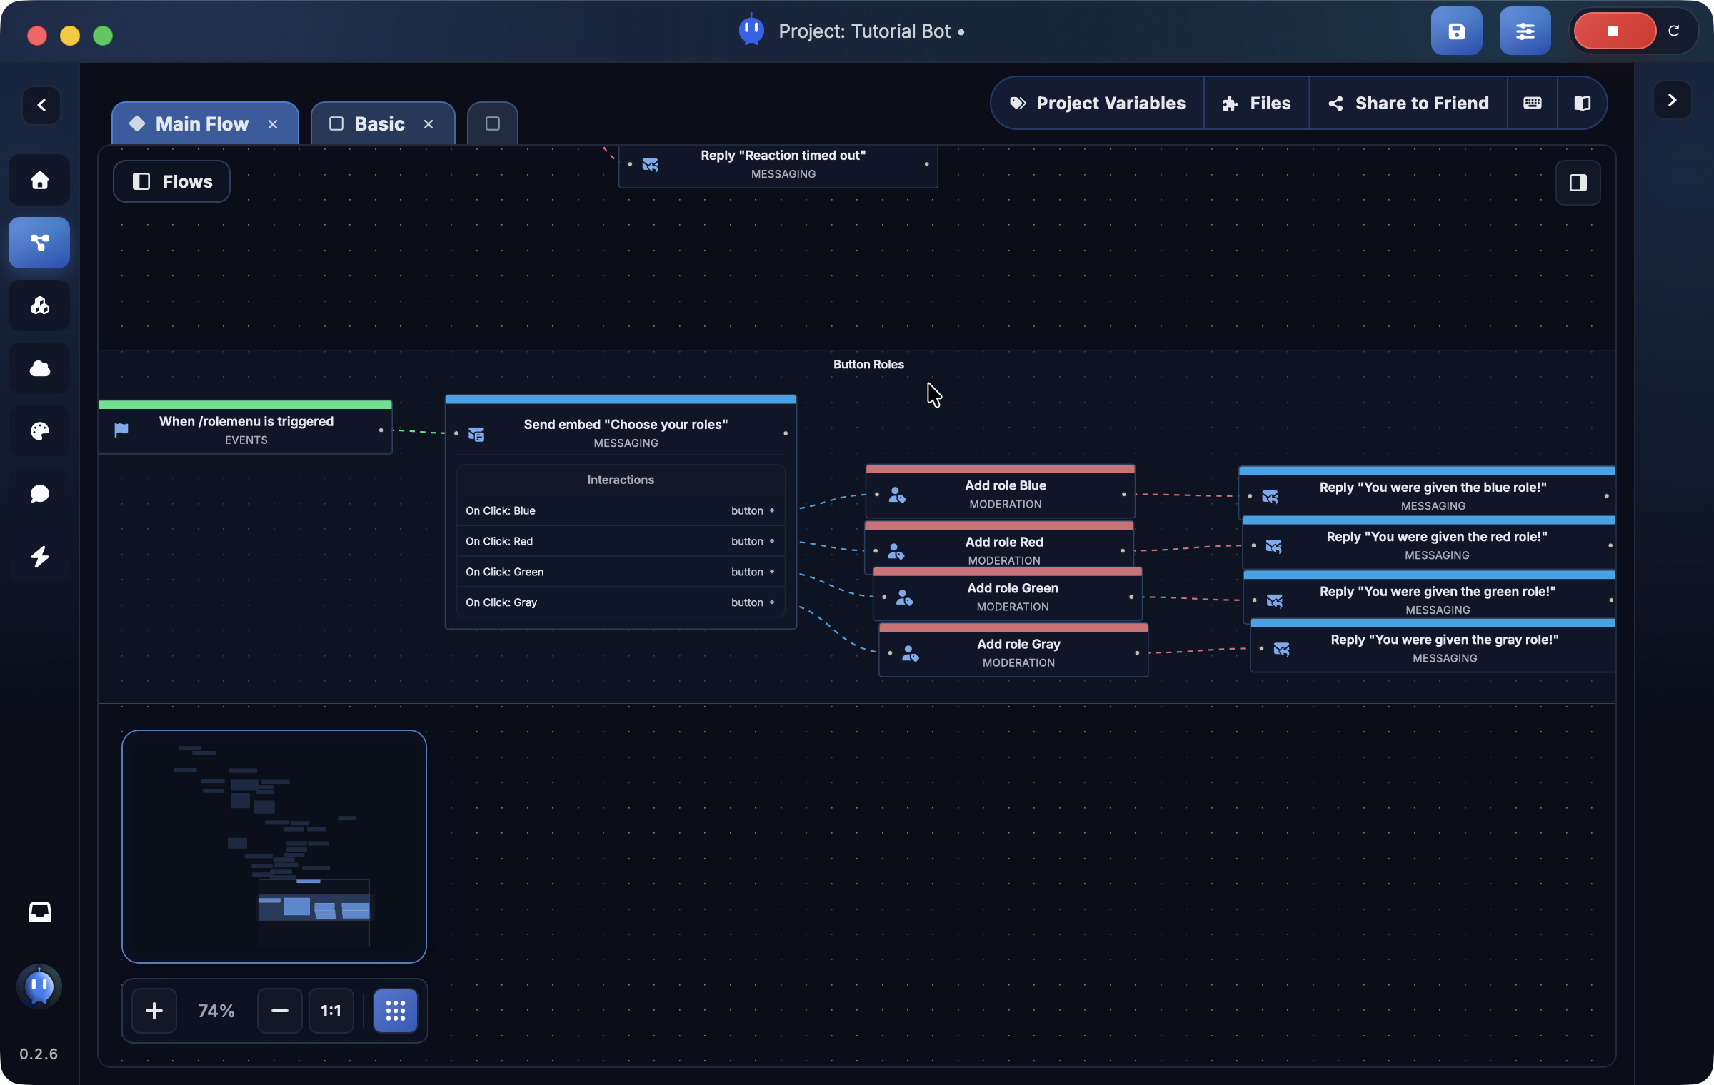Image resolution: width=1714 pixels, height=1085 pixels.
Task: Close the Basic tab
Action: tap(428, 124)
